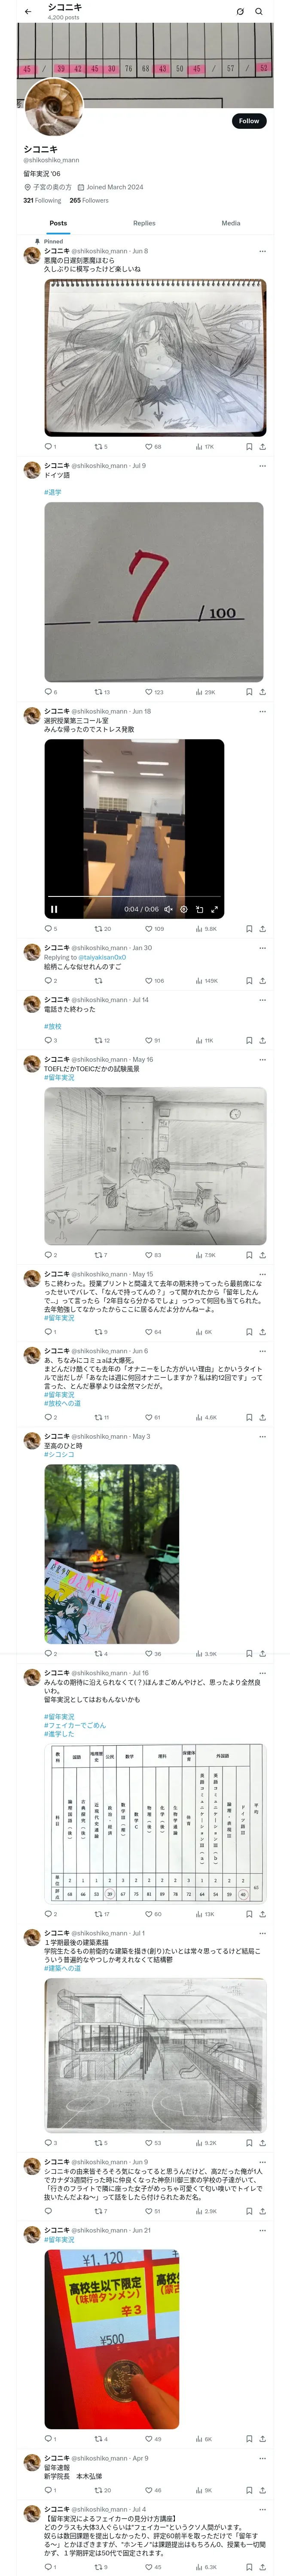This screenshot has width=290, height=2576.
Task: Seek on the video progress bar
Action: tap(134, 899)
